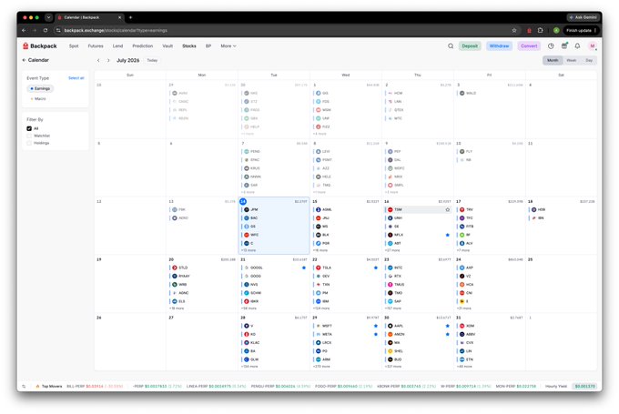
Task: Jump to Today in the calendar
Action: pos(152,60)
